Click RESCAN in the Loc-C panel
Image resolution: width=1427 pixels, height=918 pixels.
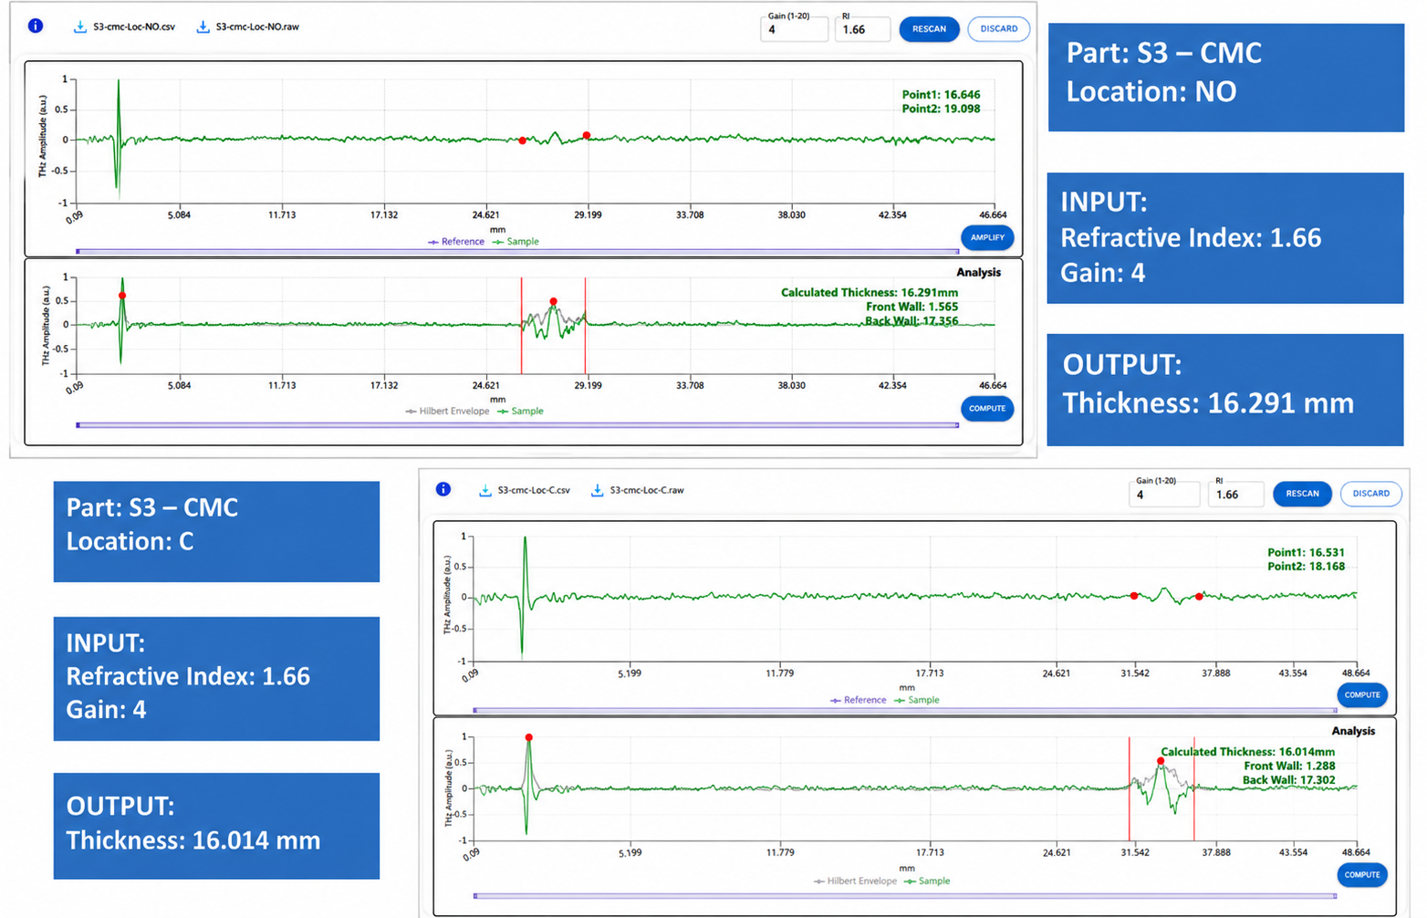tap(1302, 494)
